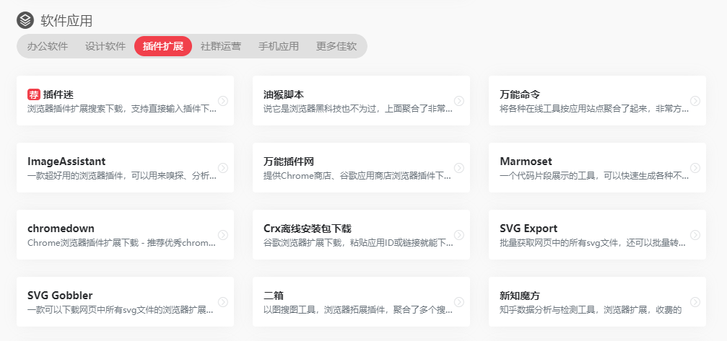Click description starting 一款可以下载网页中所有svg
The width and height of the screenshot is (727, 341).
tap(121, 310)
